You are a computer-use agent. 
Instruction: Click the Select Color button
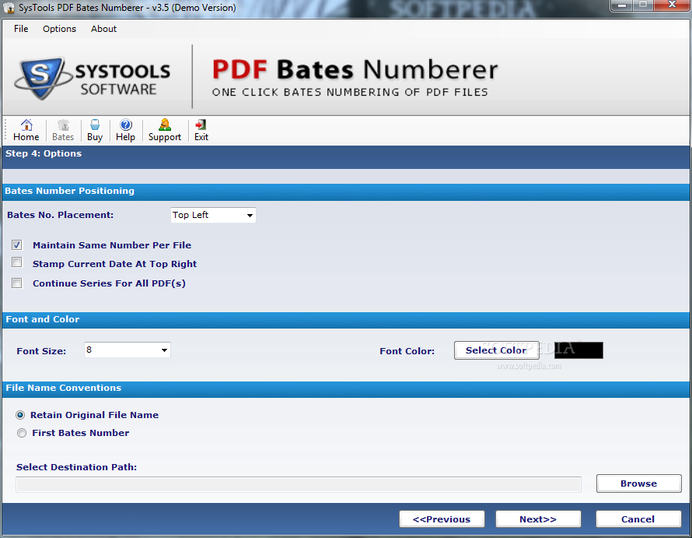(497, 350)
